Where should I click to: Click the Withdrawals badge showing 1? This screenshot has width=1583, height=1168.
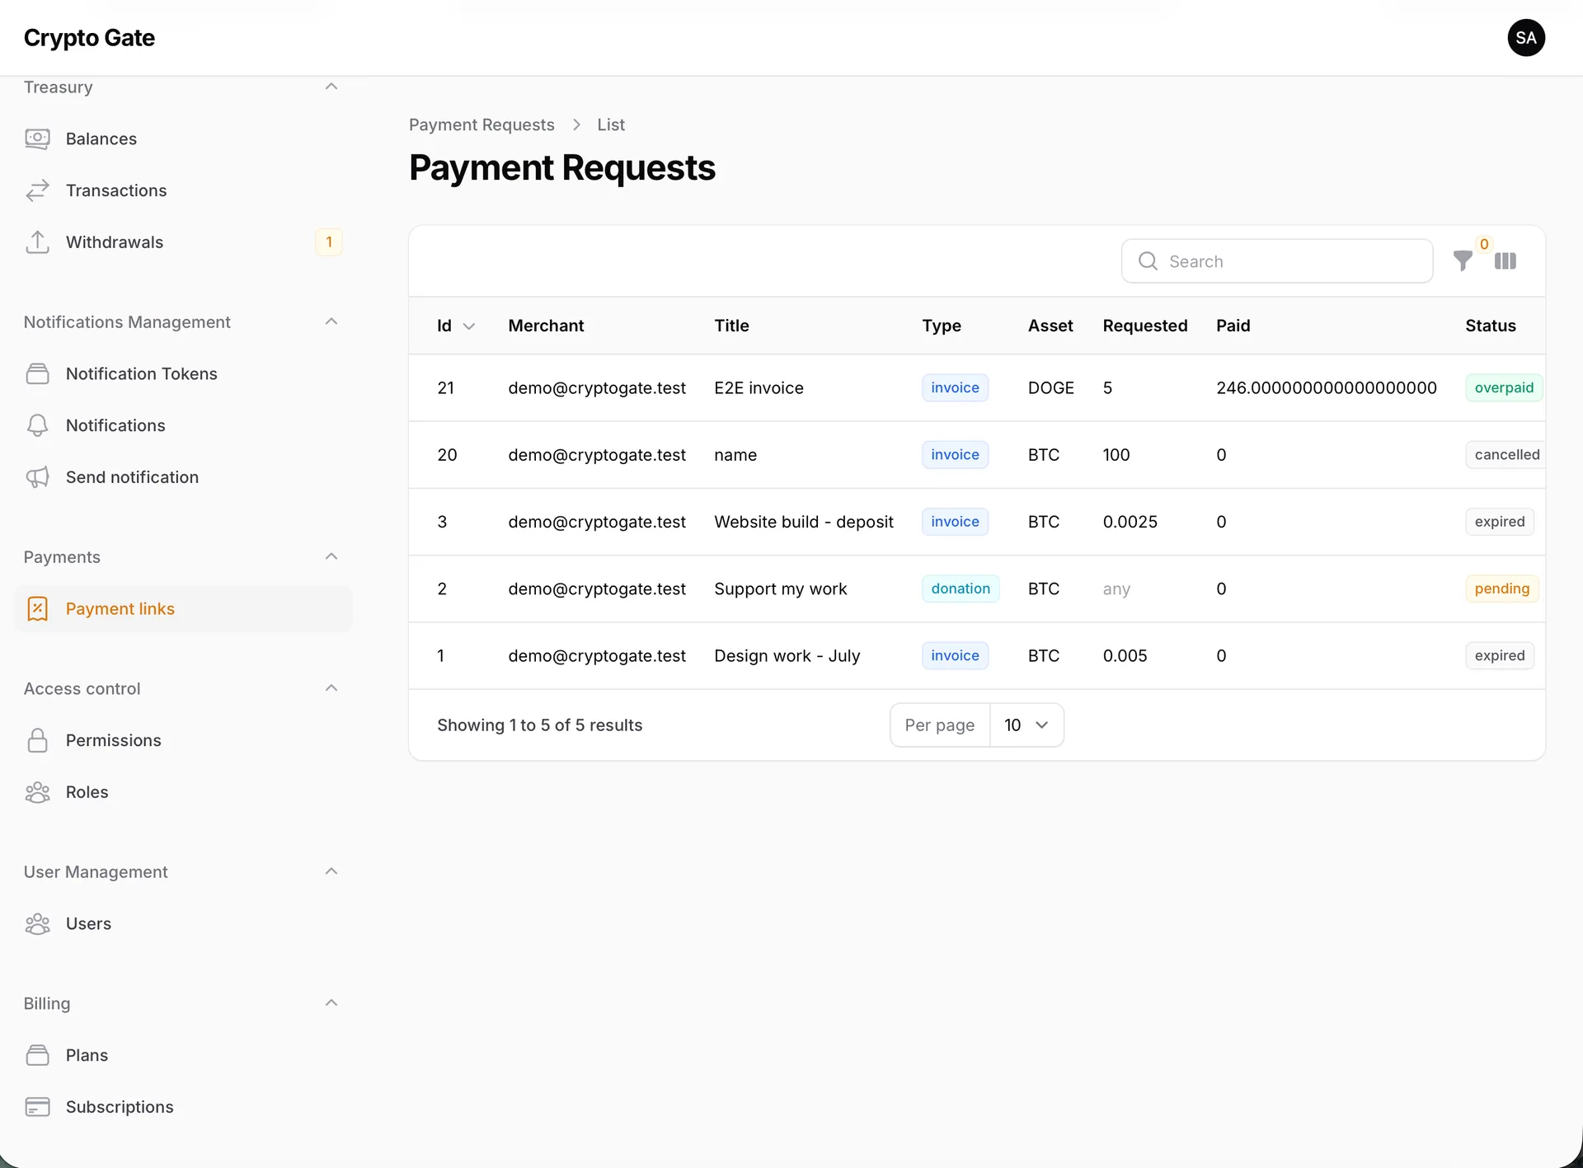tap(329, 242)
